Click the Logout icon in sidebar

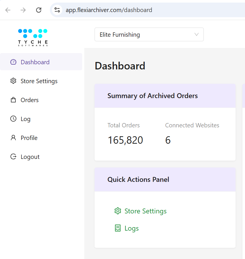pos(13,157)
